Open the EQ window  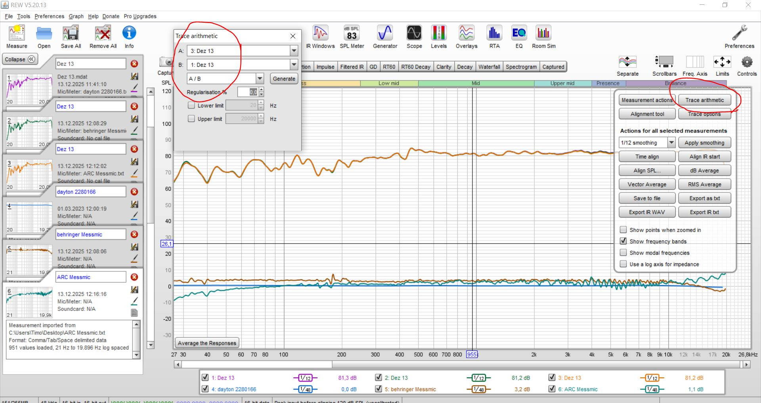(519, 36)
